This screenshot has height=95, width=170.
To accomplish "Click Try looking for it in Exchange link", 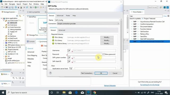I will click(150, 85).
